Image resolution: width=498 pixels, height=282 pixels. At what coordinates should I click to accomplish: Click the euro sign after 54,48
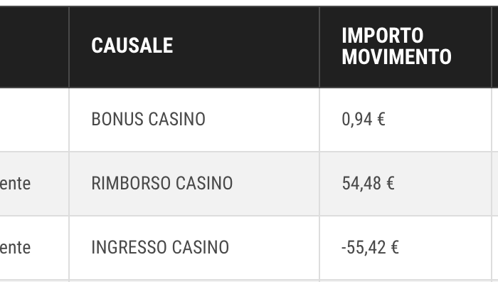coord(391,184)
